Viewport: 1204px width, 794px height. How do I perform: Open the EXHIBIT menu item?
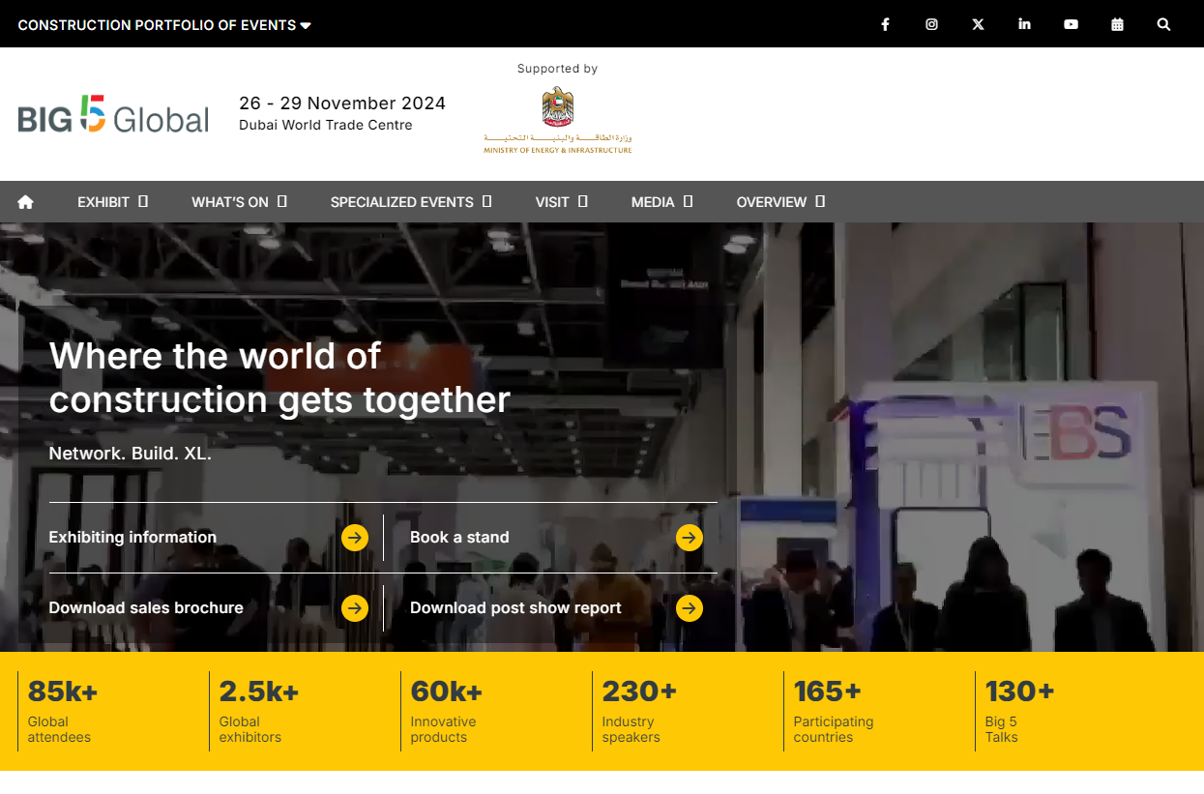click(x=103, y=202)
